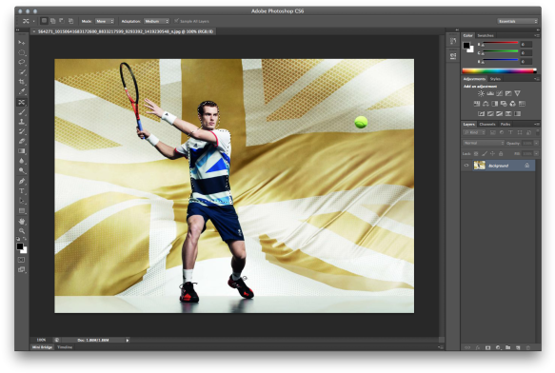Select the Lasso tool
The image size is (555, 373).
pos(22,62)
